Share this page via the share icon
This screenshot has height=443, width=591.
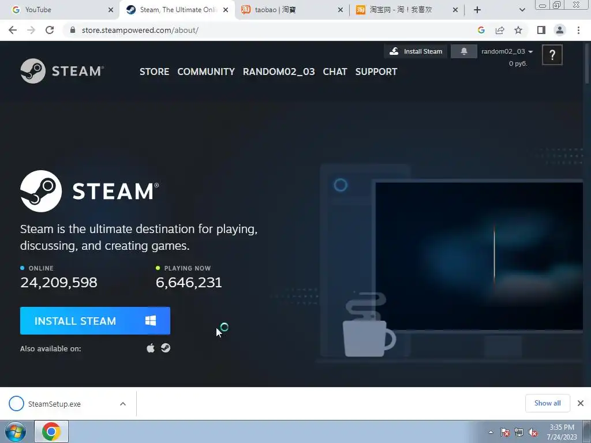click(500, 30)
